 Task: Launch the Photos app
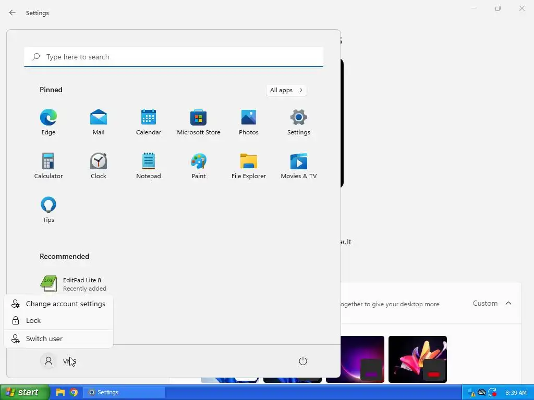249,122
